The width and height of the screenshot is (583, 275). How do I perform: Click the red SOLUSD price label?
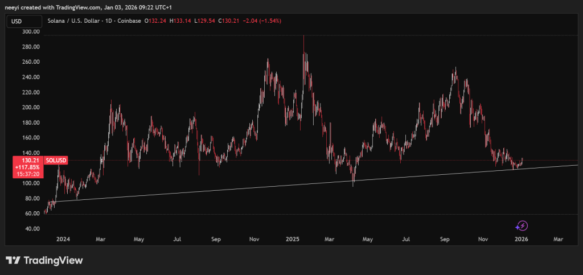coord(56,161)
